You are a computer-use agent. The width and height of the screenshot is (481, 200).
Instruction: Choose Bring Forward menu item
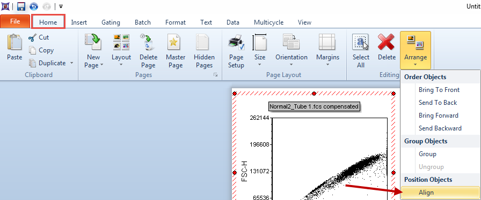click(x=441, y=116)
